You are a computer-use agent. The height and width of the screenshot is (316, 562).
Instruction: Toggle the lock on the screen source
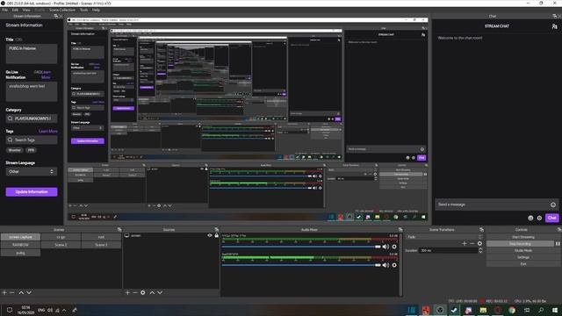217,235
